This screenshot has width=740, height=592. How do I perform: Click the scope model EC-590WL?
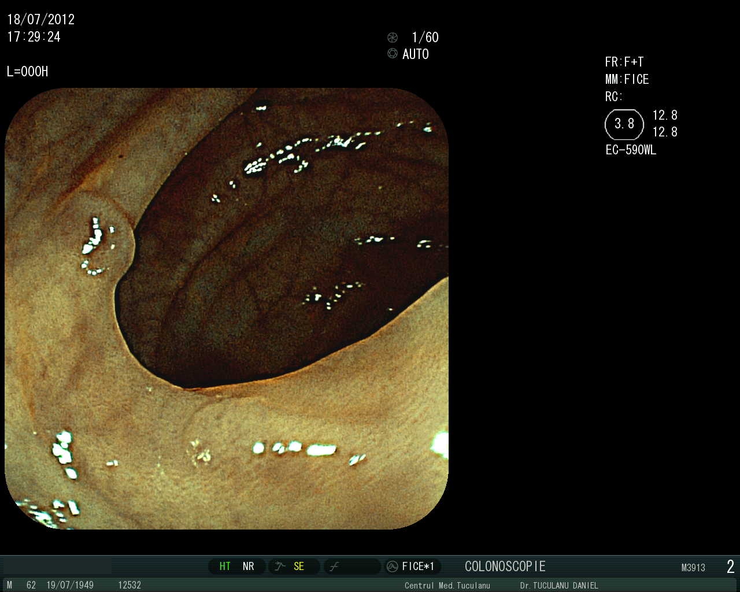(631, 150)
